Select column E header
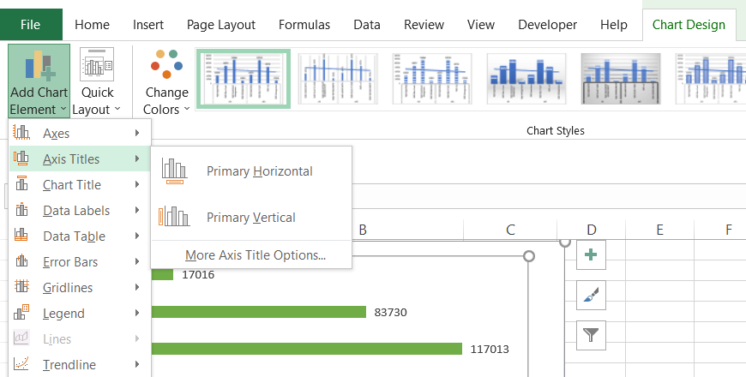 point(659,230)
